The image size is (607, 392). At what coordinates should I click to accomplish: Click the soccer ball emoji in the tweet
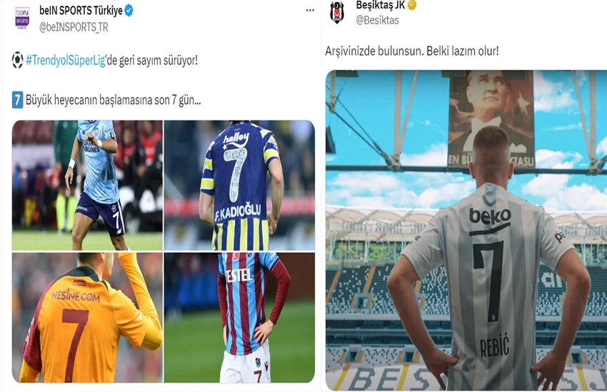click(17, 61)
